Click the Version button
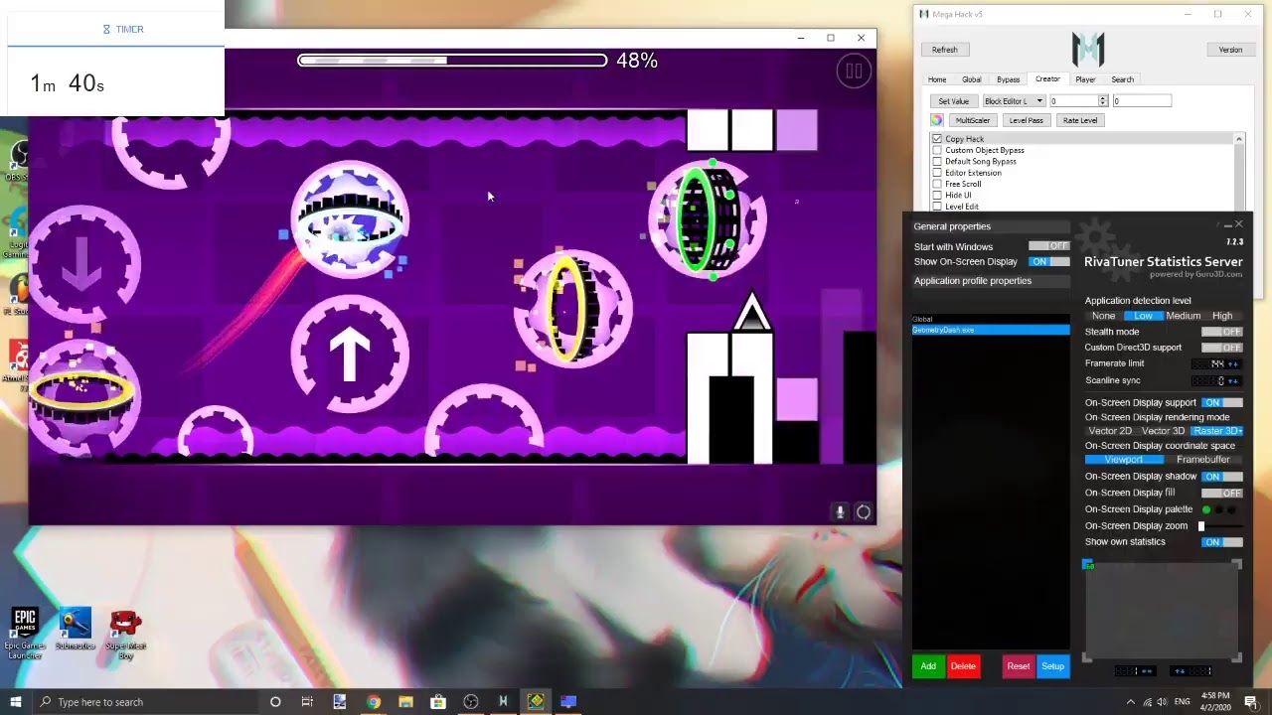The width and height of the screenshot is (1272, 715). point(1230,50)
